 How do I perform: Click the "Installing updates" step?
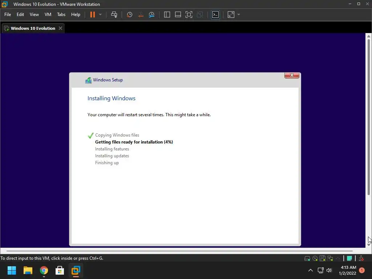click(112, 155)
